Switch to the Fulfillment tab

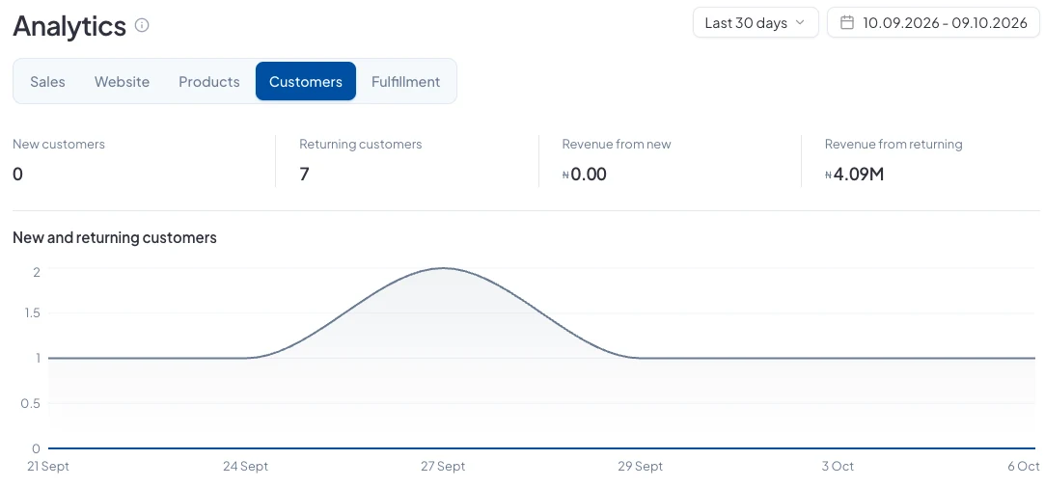point(406,81)
